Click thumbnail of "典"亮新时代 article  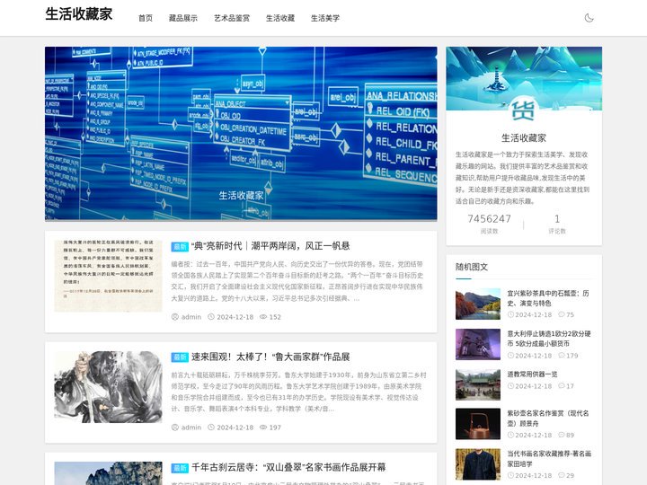(x=108, y=276)
